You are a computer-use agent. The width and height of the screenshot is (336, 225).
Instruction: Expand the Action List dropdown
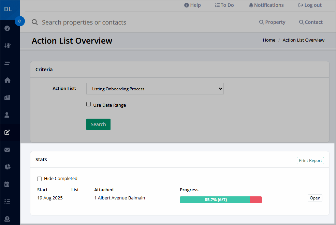(x=155, y=89)
